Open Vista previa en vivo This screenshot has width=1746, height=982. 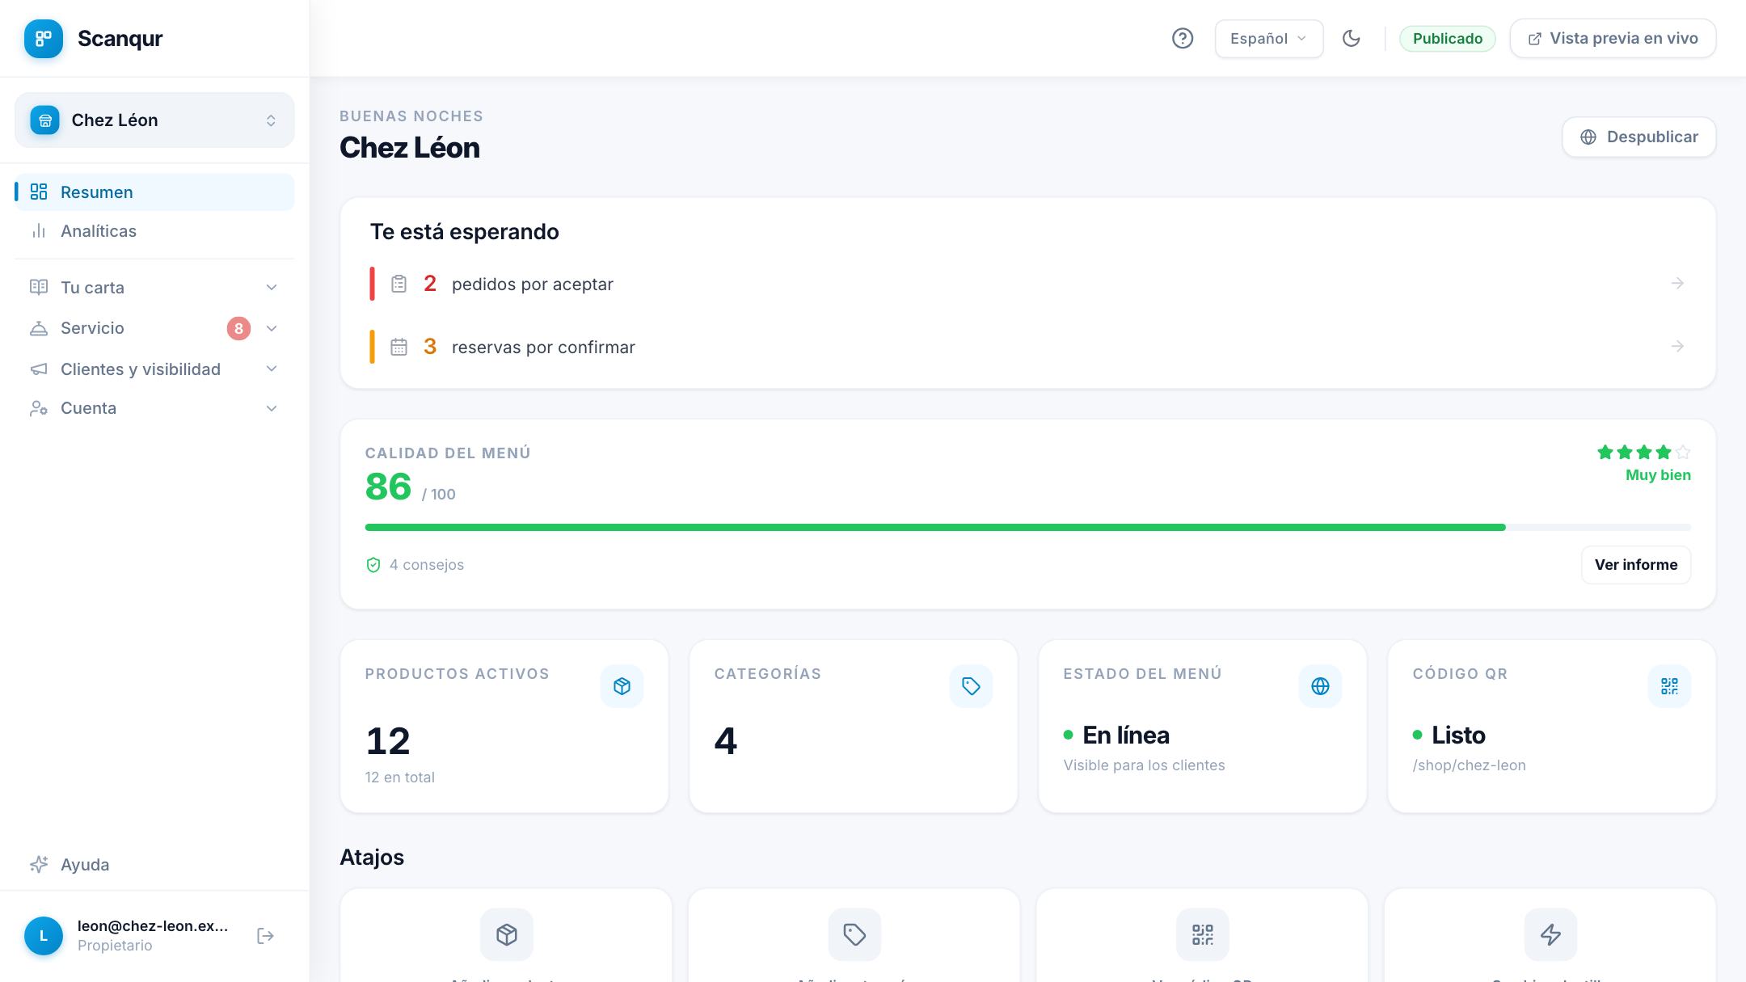coord(1613,38)
